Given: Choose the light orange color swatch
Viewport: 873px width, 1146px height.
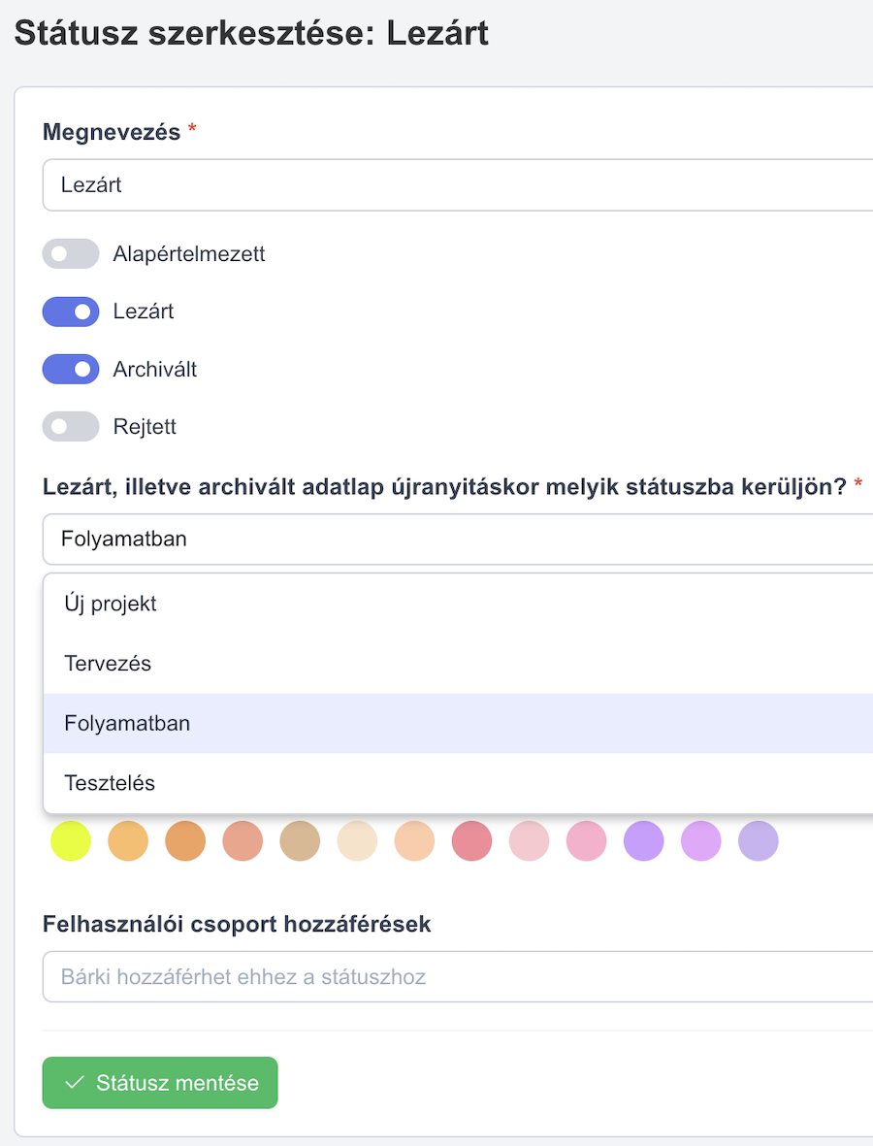Looking at the screenshot, I should coord(128,840).
